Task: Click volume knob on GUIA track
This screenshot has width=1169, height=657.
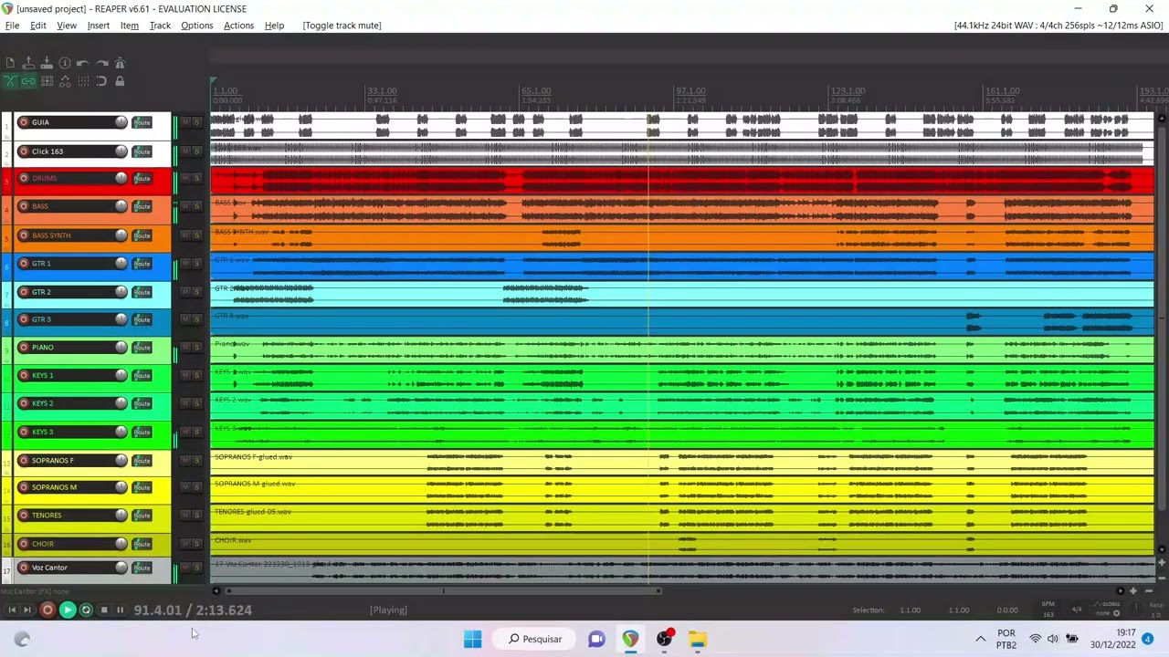Action: point(121,122)
